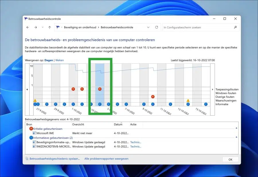This screenshot has width=258, height=177.
Task: Select the information icon for 5-10-2022
Action: [109, 104]
